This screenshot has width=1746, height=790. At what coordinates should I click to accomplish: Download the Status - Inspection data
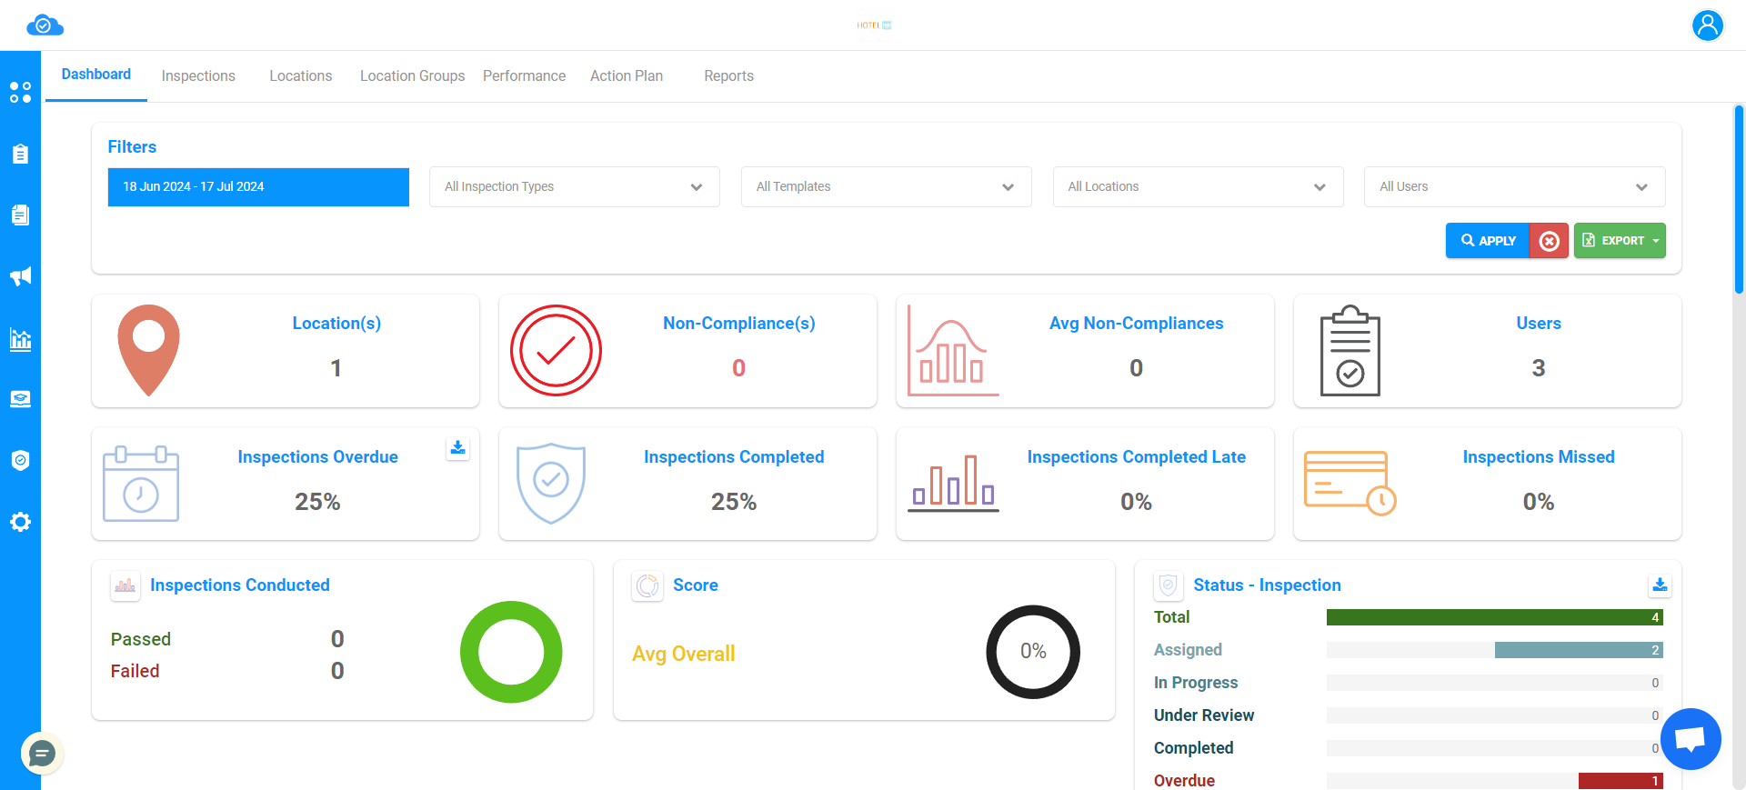pyautogui.click(x=1660, y=585)
